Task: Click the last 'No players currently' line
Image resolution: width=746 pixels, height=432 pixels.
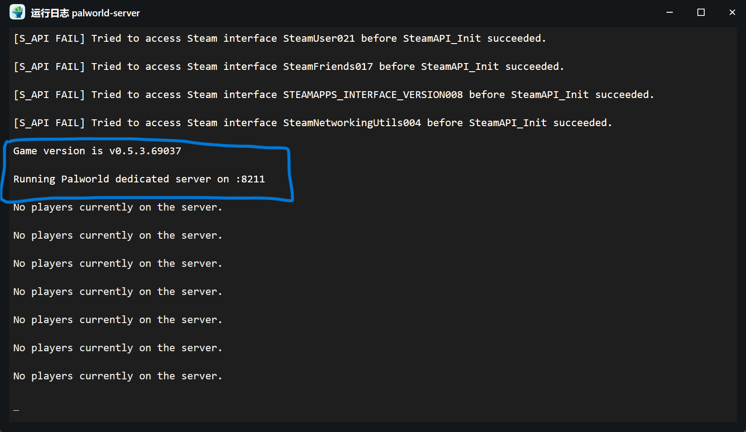Action: 118,377
